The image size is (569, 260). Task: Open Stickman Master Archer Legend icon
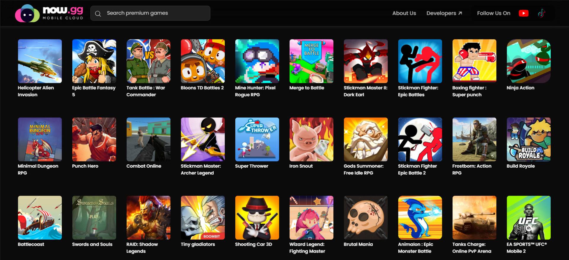click(203, 139)
